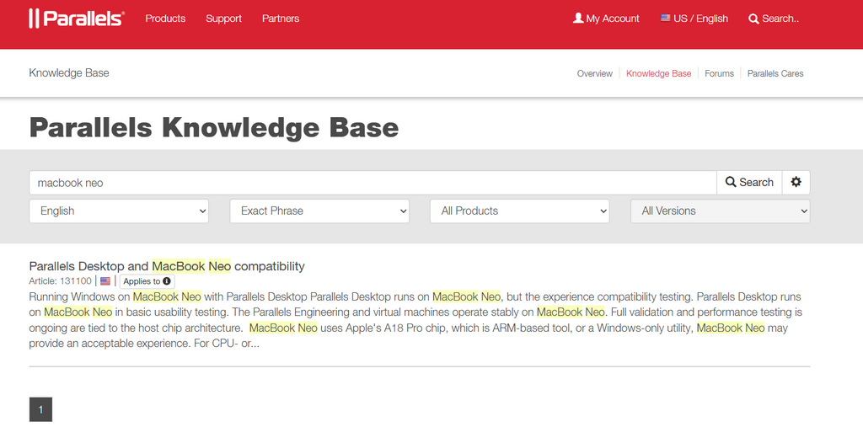
Task: Expand the All Products dropdown
Action: pyautogui.click(x=519, y=211)
